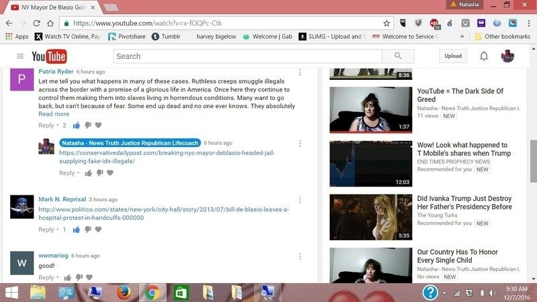Screen dimensions: 537x302
Task: Open File Explorer from the taskbar
Action: [38, 293]
